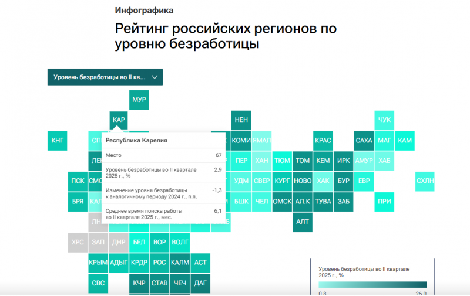Viewport: 470px width, 296px height.
Task: Click the КАМ region tile
Action: pos(405,141)
